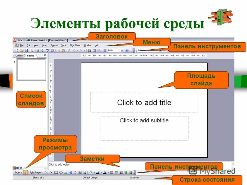Viewport: 247px width, 185px height.
Task: Open the Window menu
Action: (x=87, y=45)
